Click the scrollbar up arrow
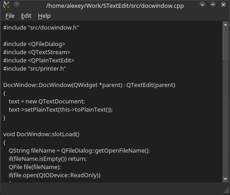 coord(225,25)
